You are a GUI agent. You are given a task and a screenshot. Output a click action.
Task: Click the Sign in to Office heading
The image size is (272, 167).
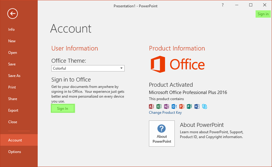click(71, 79)
